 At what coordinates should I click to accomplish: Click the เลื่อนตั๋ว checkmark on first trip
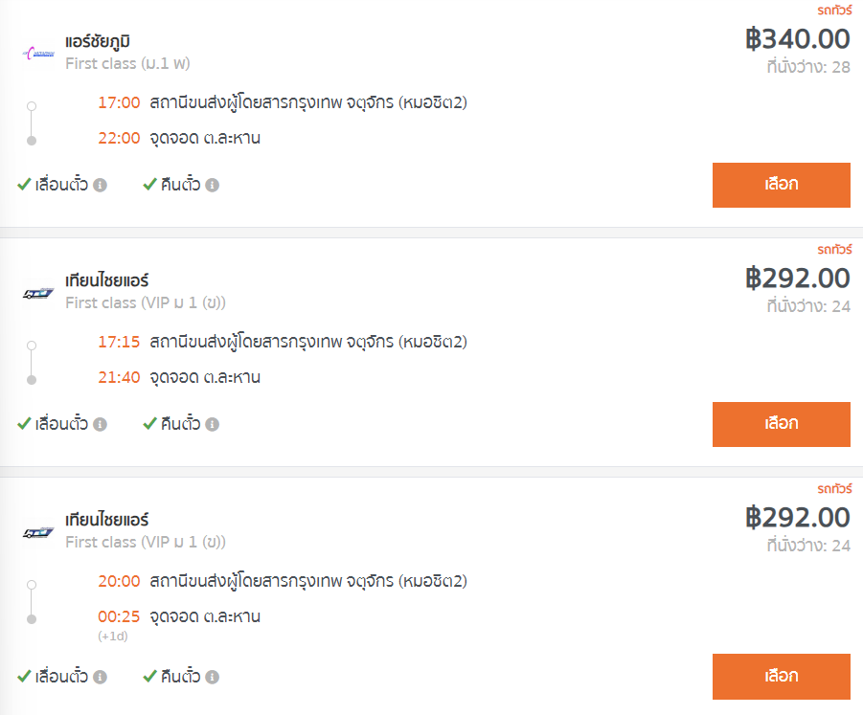[x=24, y=184]
